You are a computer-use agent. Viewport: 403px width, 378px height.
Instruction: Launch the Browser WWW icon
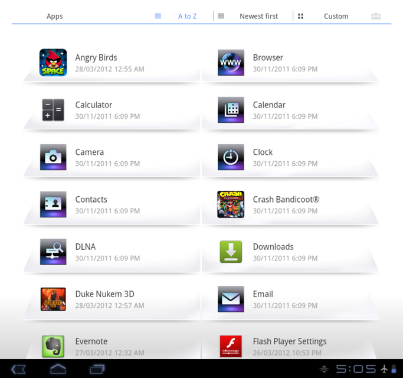231,63
